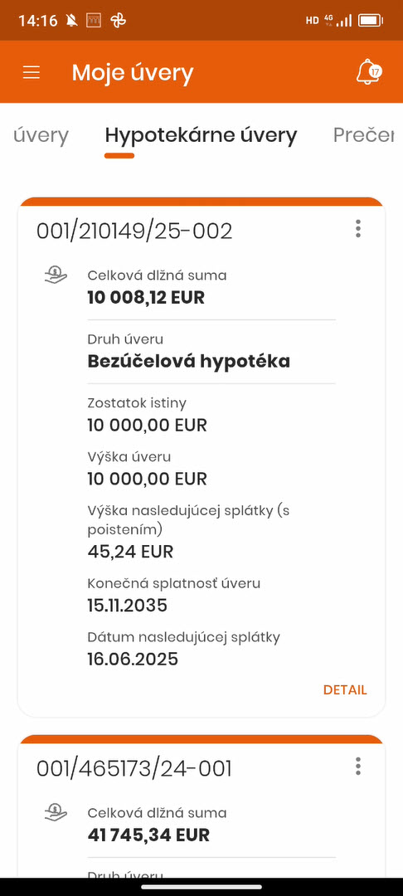The height and width of the screenshot is (896, 403).
Task: Tap the 41 745,34 EUR total owed amount
Action: (x=148, y=835)
